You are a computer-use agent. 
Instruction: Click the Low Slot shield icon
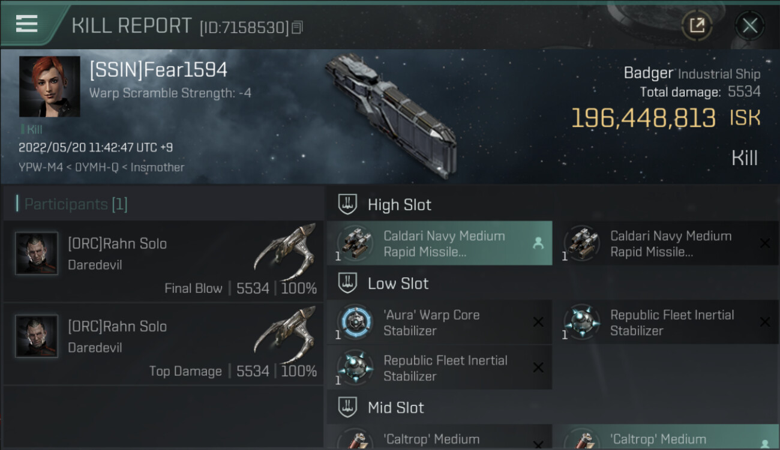click(x=348, y=283)
